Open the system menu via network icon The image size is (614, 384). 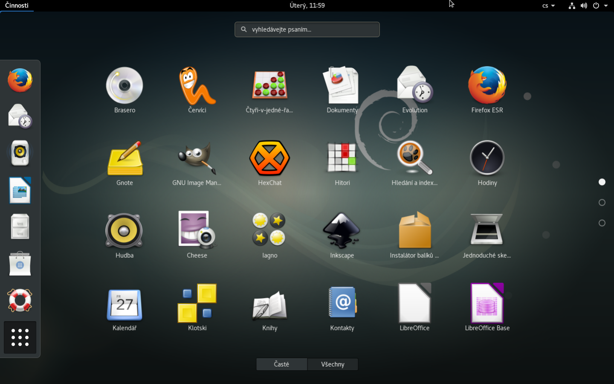pos(572,6)
